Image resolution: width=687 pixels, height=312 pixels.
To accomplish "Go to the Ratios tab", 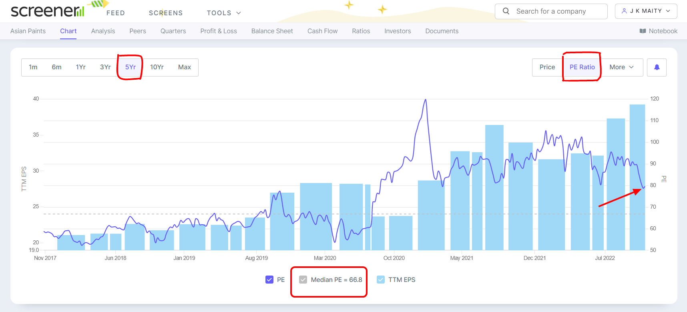I will point(361,31).
